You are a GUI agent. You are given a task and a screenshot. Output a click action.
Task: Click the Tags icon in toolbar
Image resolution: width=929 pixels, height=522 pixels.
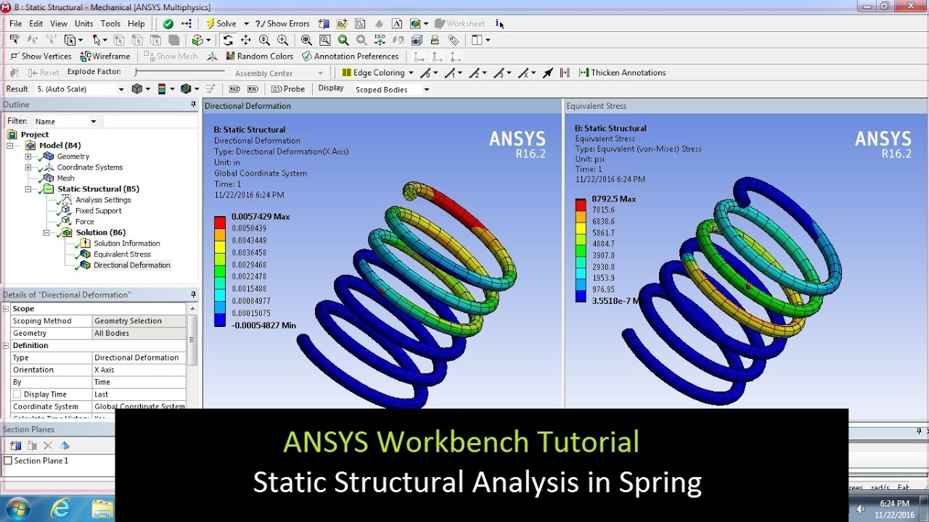pos(454,40)
